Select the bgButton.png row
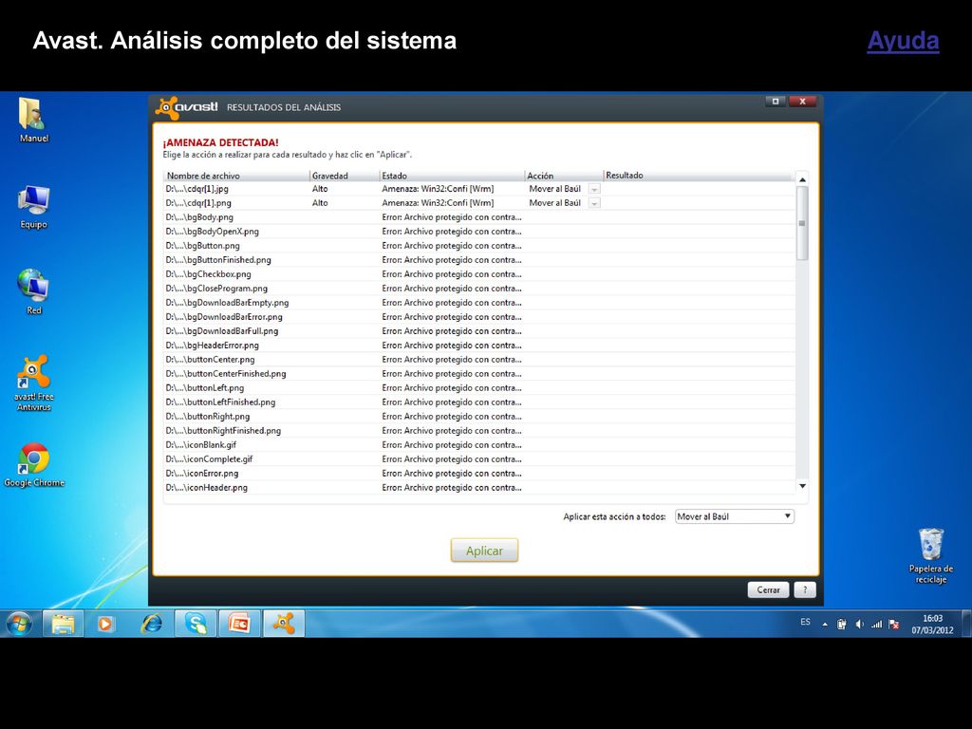This screenshot has width=972, height=729. click(479, 246)
